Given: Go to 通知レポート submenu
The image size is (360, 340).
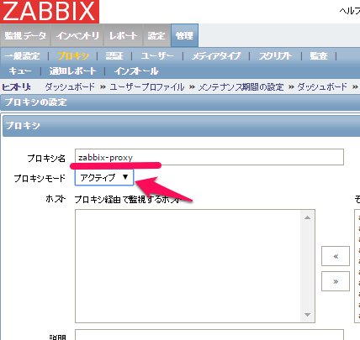Looking at the screenshot, I should point(72,71).
